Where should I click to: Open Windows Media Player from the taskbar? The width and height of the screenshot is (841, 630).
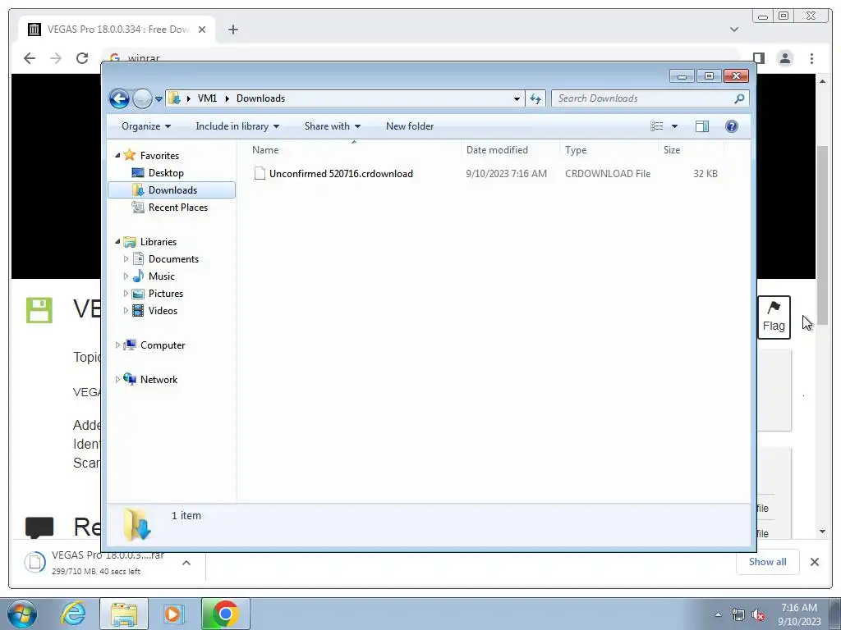pos(174,614)
